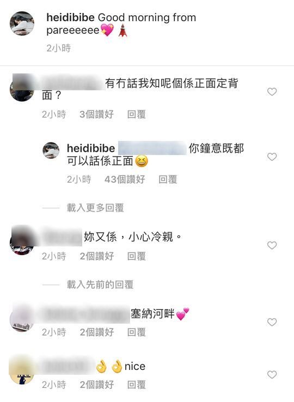Open heidibibe username link in the caption
This screenshot has height=402, width=294.
click(x=71, y=17)
